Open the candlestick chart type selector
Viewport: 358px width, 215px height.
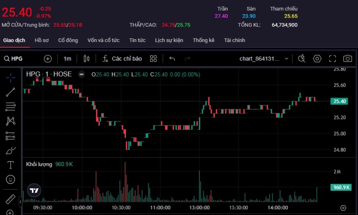pyautogui.click(x=87, y=59)
